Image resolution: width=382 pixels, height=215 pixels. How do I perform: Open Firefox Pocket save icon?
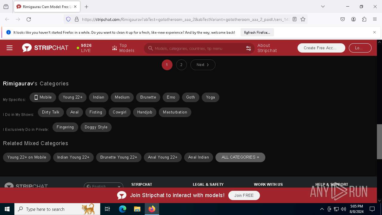[343, 19]
